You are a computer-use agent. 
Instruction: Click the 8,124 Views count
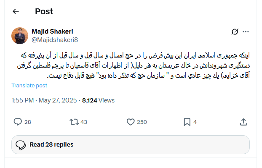tap(99, 100)
